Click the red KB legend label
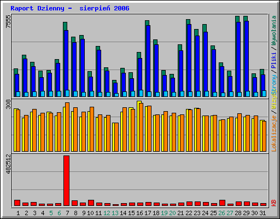280x219 pixels. pyautogui.click(x=274, y=203)
